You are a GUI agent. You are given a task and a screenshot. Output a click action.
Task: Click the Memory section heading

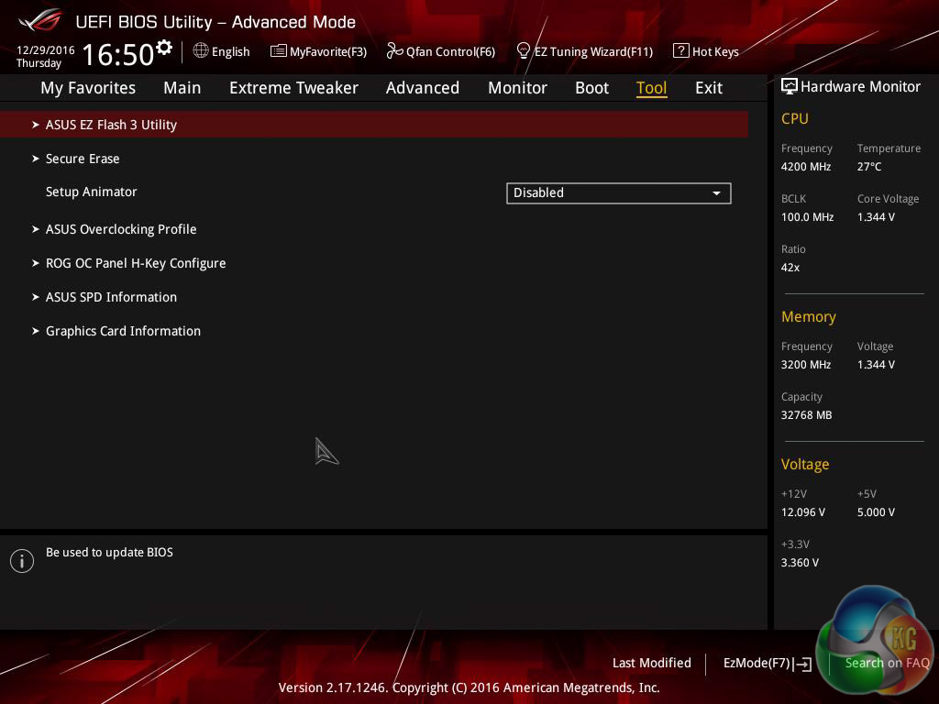pos(809,316)
